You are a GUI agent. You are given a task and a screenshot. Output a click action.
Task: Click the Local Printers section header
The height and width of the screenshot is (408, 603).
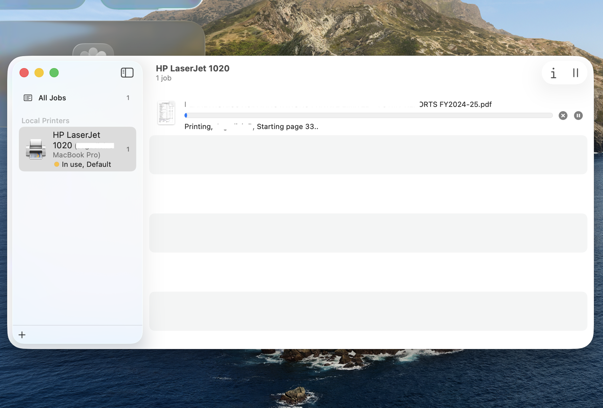tap(45, 121)
